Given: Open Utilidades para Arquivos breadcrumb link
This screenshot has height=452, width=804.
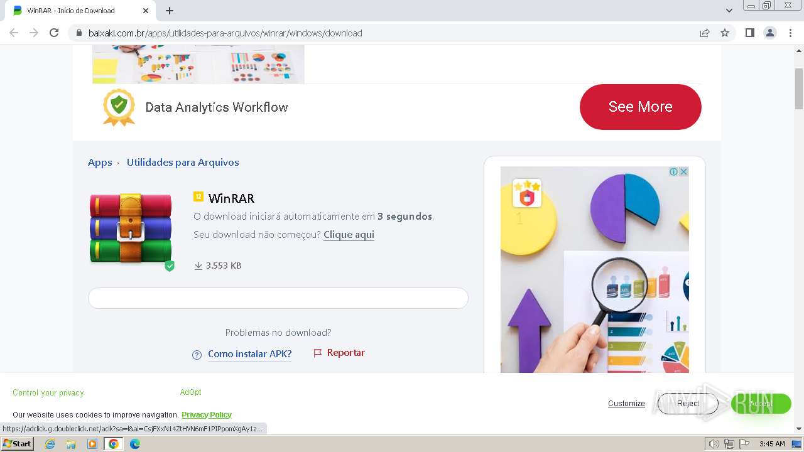Looking at the screenshot, I should (183, 162).
